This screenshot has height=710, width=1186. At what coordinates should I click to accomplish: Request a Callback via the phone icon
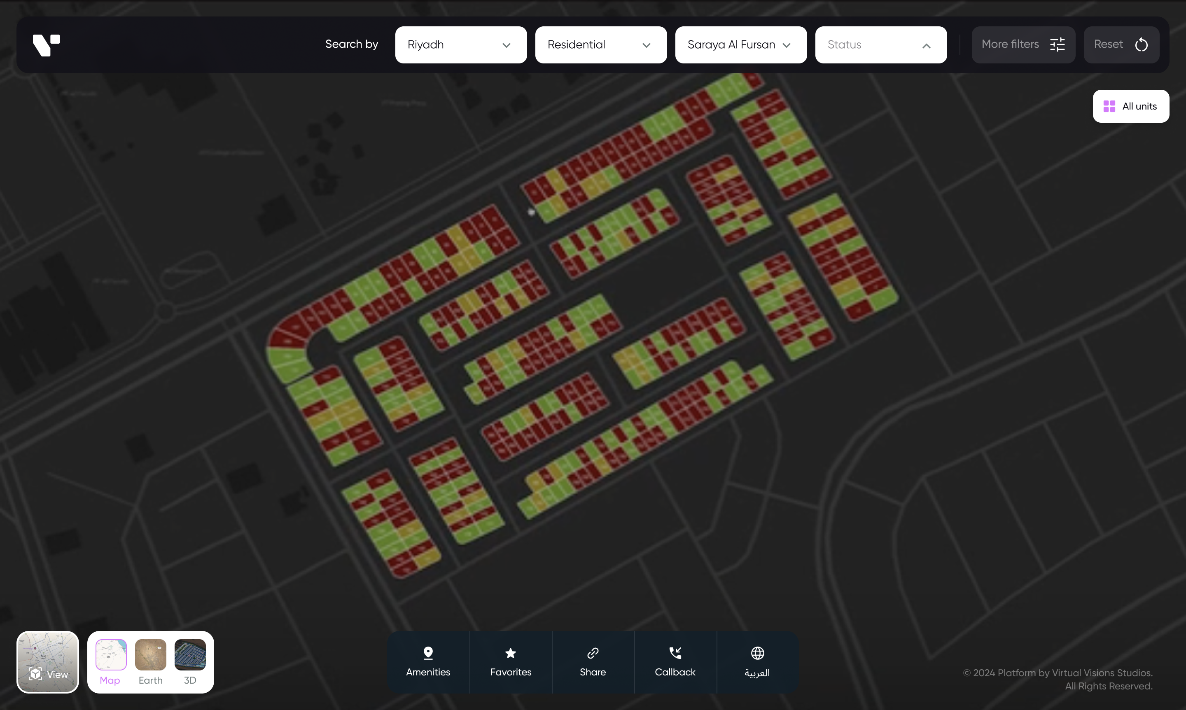675,653
